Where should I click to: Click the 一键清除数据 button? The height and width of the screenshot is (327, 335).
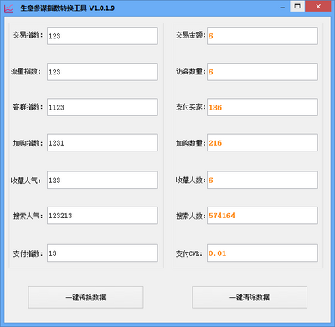tap(250, 297)
